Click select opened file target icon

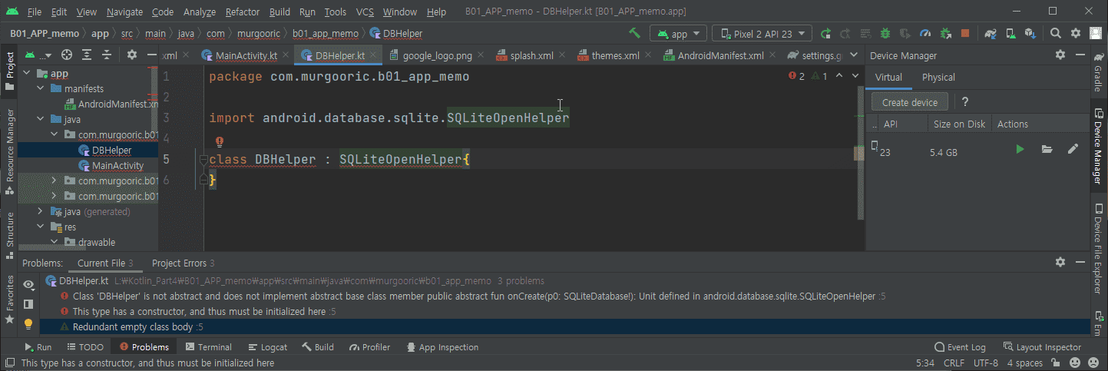67,55
